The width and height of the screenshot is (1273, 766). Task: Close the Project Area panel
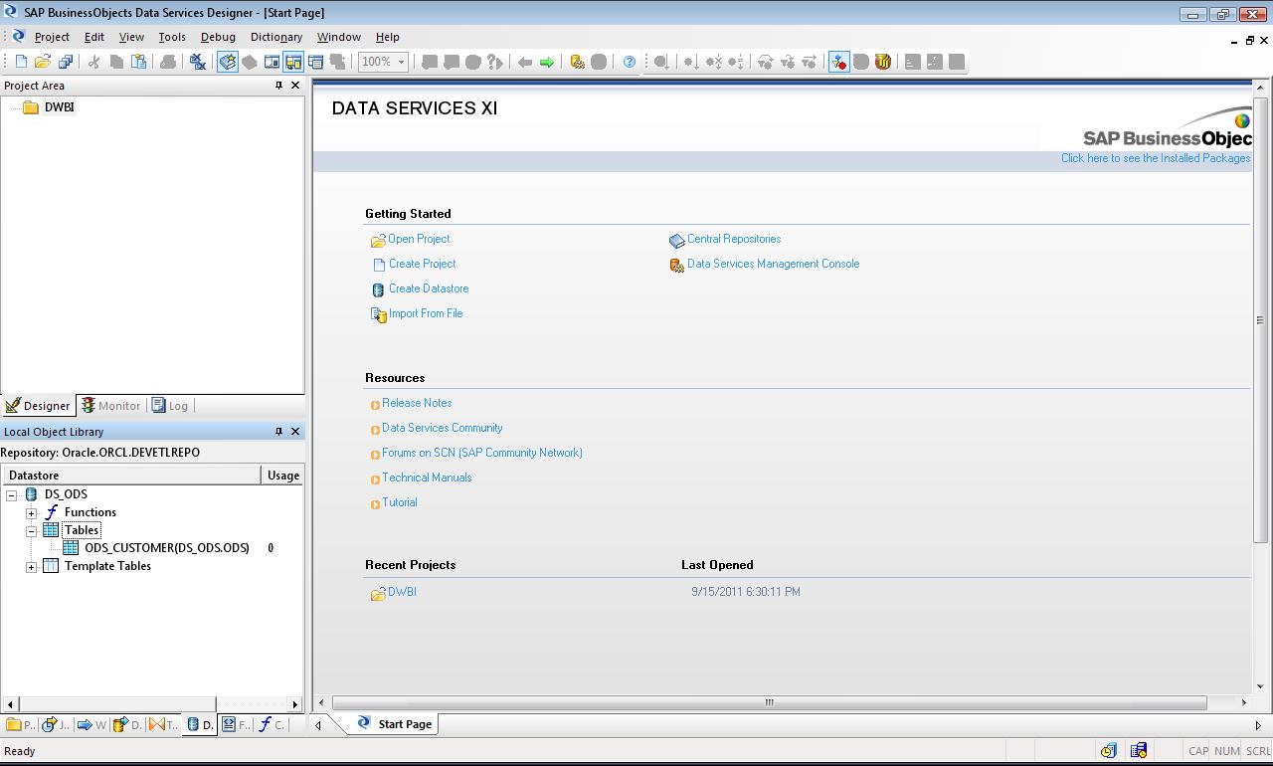[295, 86]
